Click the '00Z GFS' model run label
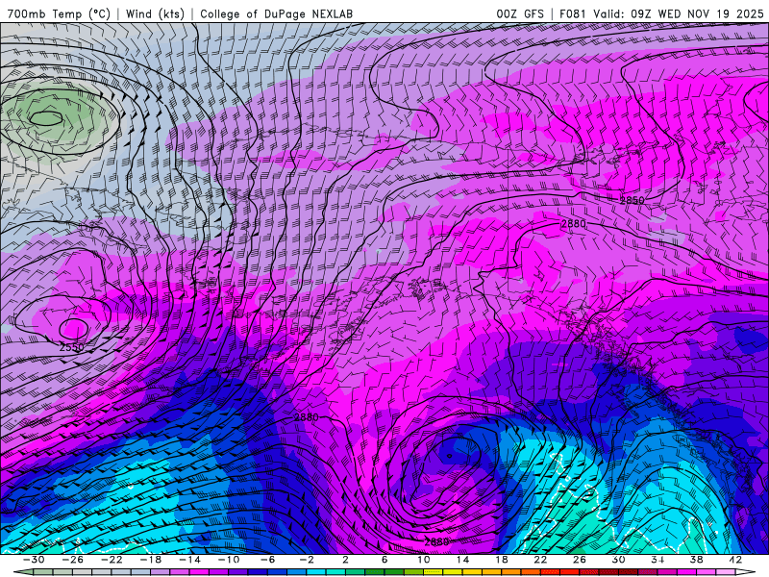 pos(520,13)
